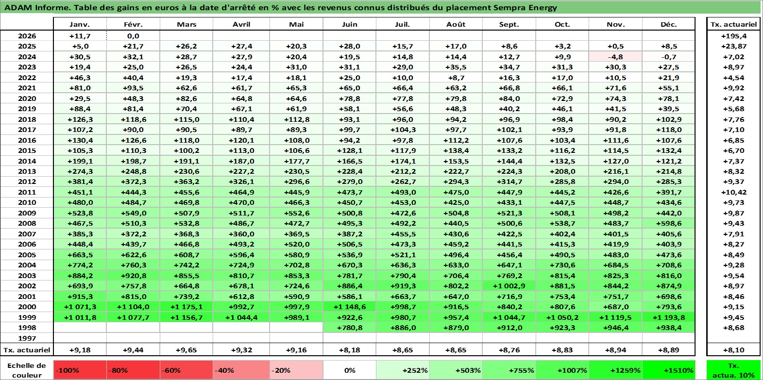Click the 'ADAM Informe' table title bar
Image resolution: width=763 pixels, height=380 pixels.
pyautogui.click(x=381, y=7)
